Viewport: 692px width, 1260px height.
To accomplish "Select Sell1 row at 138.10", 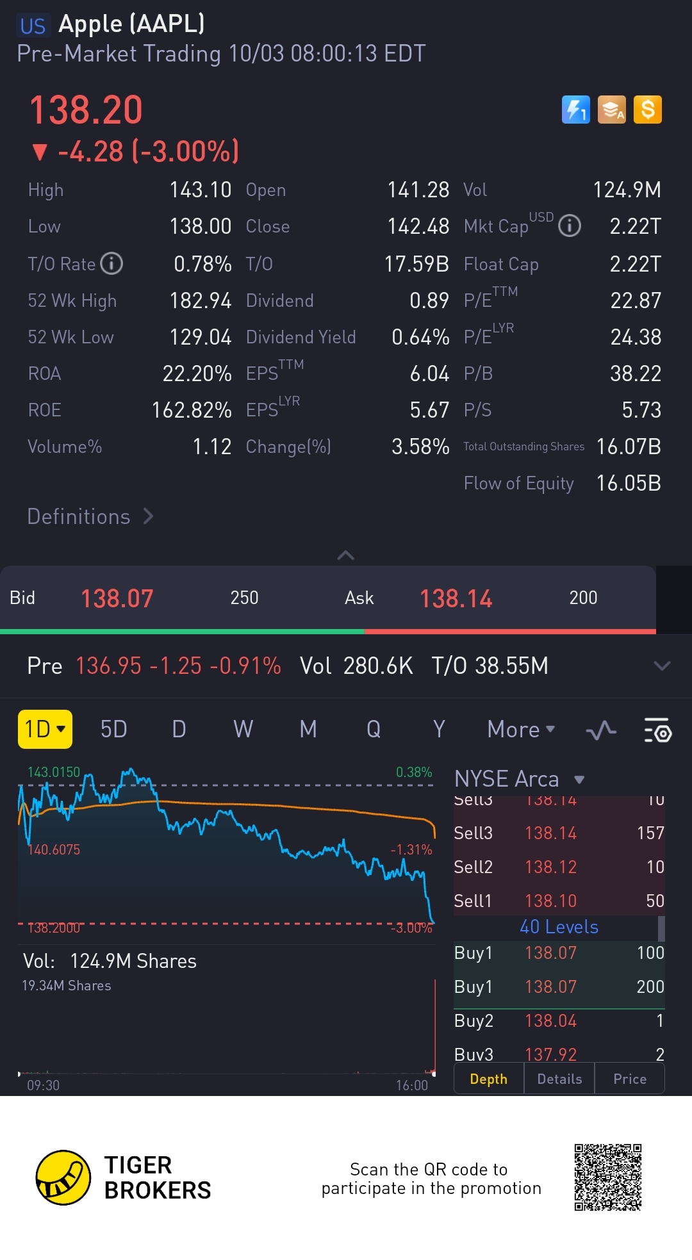I will [x=559, y=901].
